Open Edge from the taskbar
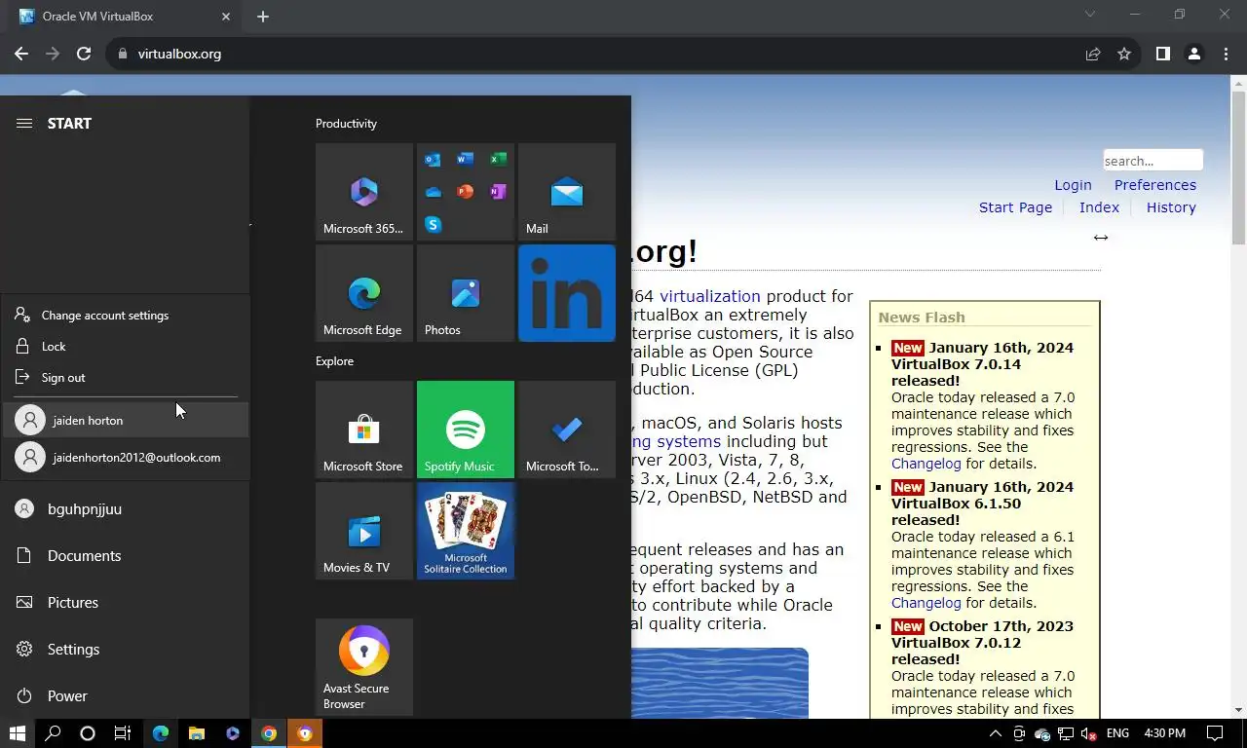1247x748 pixels. click(160, 733)
